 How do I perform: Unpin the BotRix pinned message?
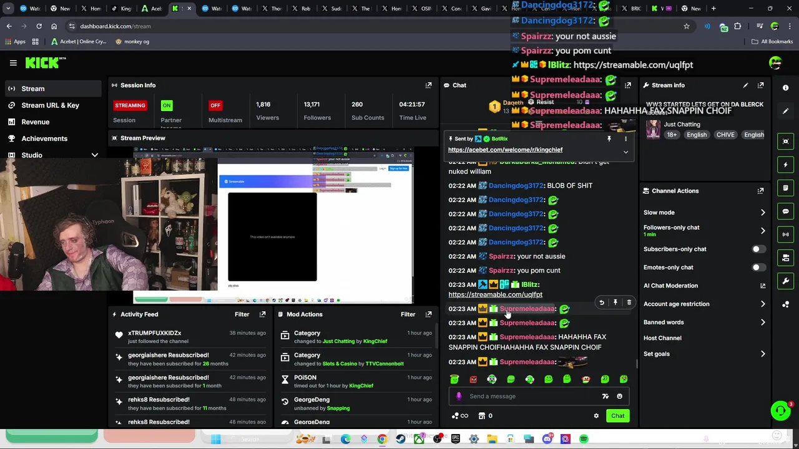[609, 139]
